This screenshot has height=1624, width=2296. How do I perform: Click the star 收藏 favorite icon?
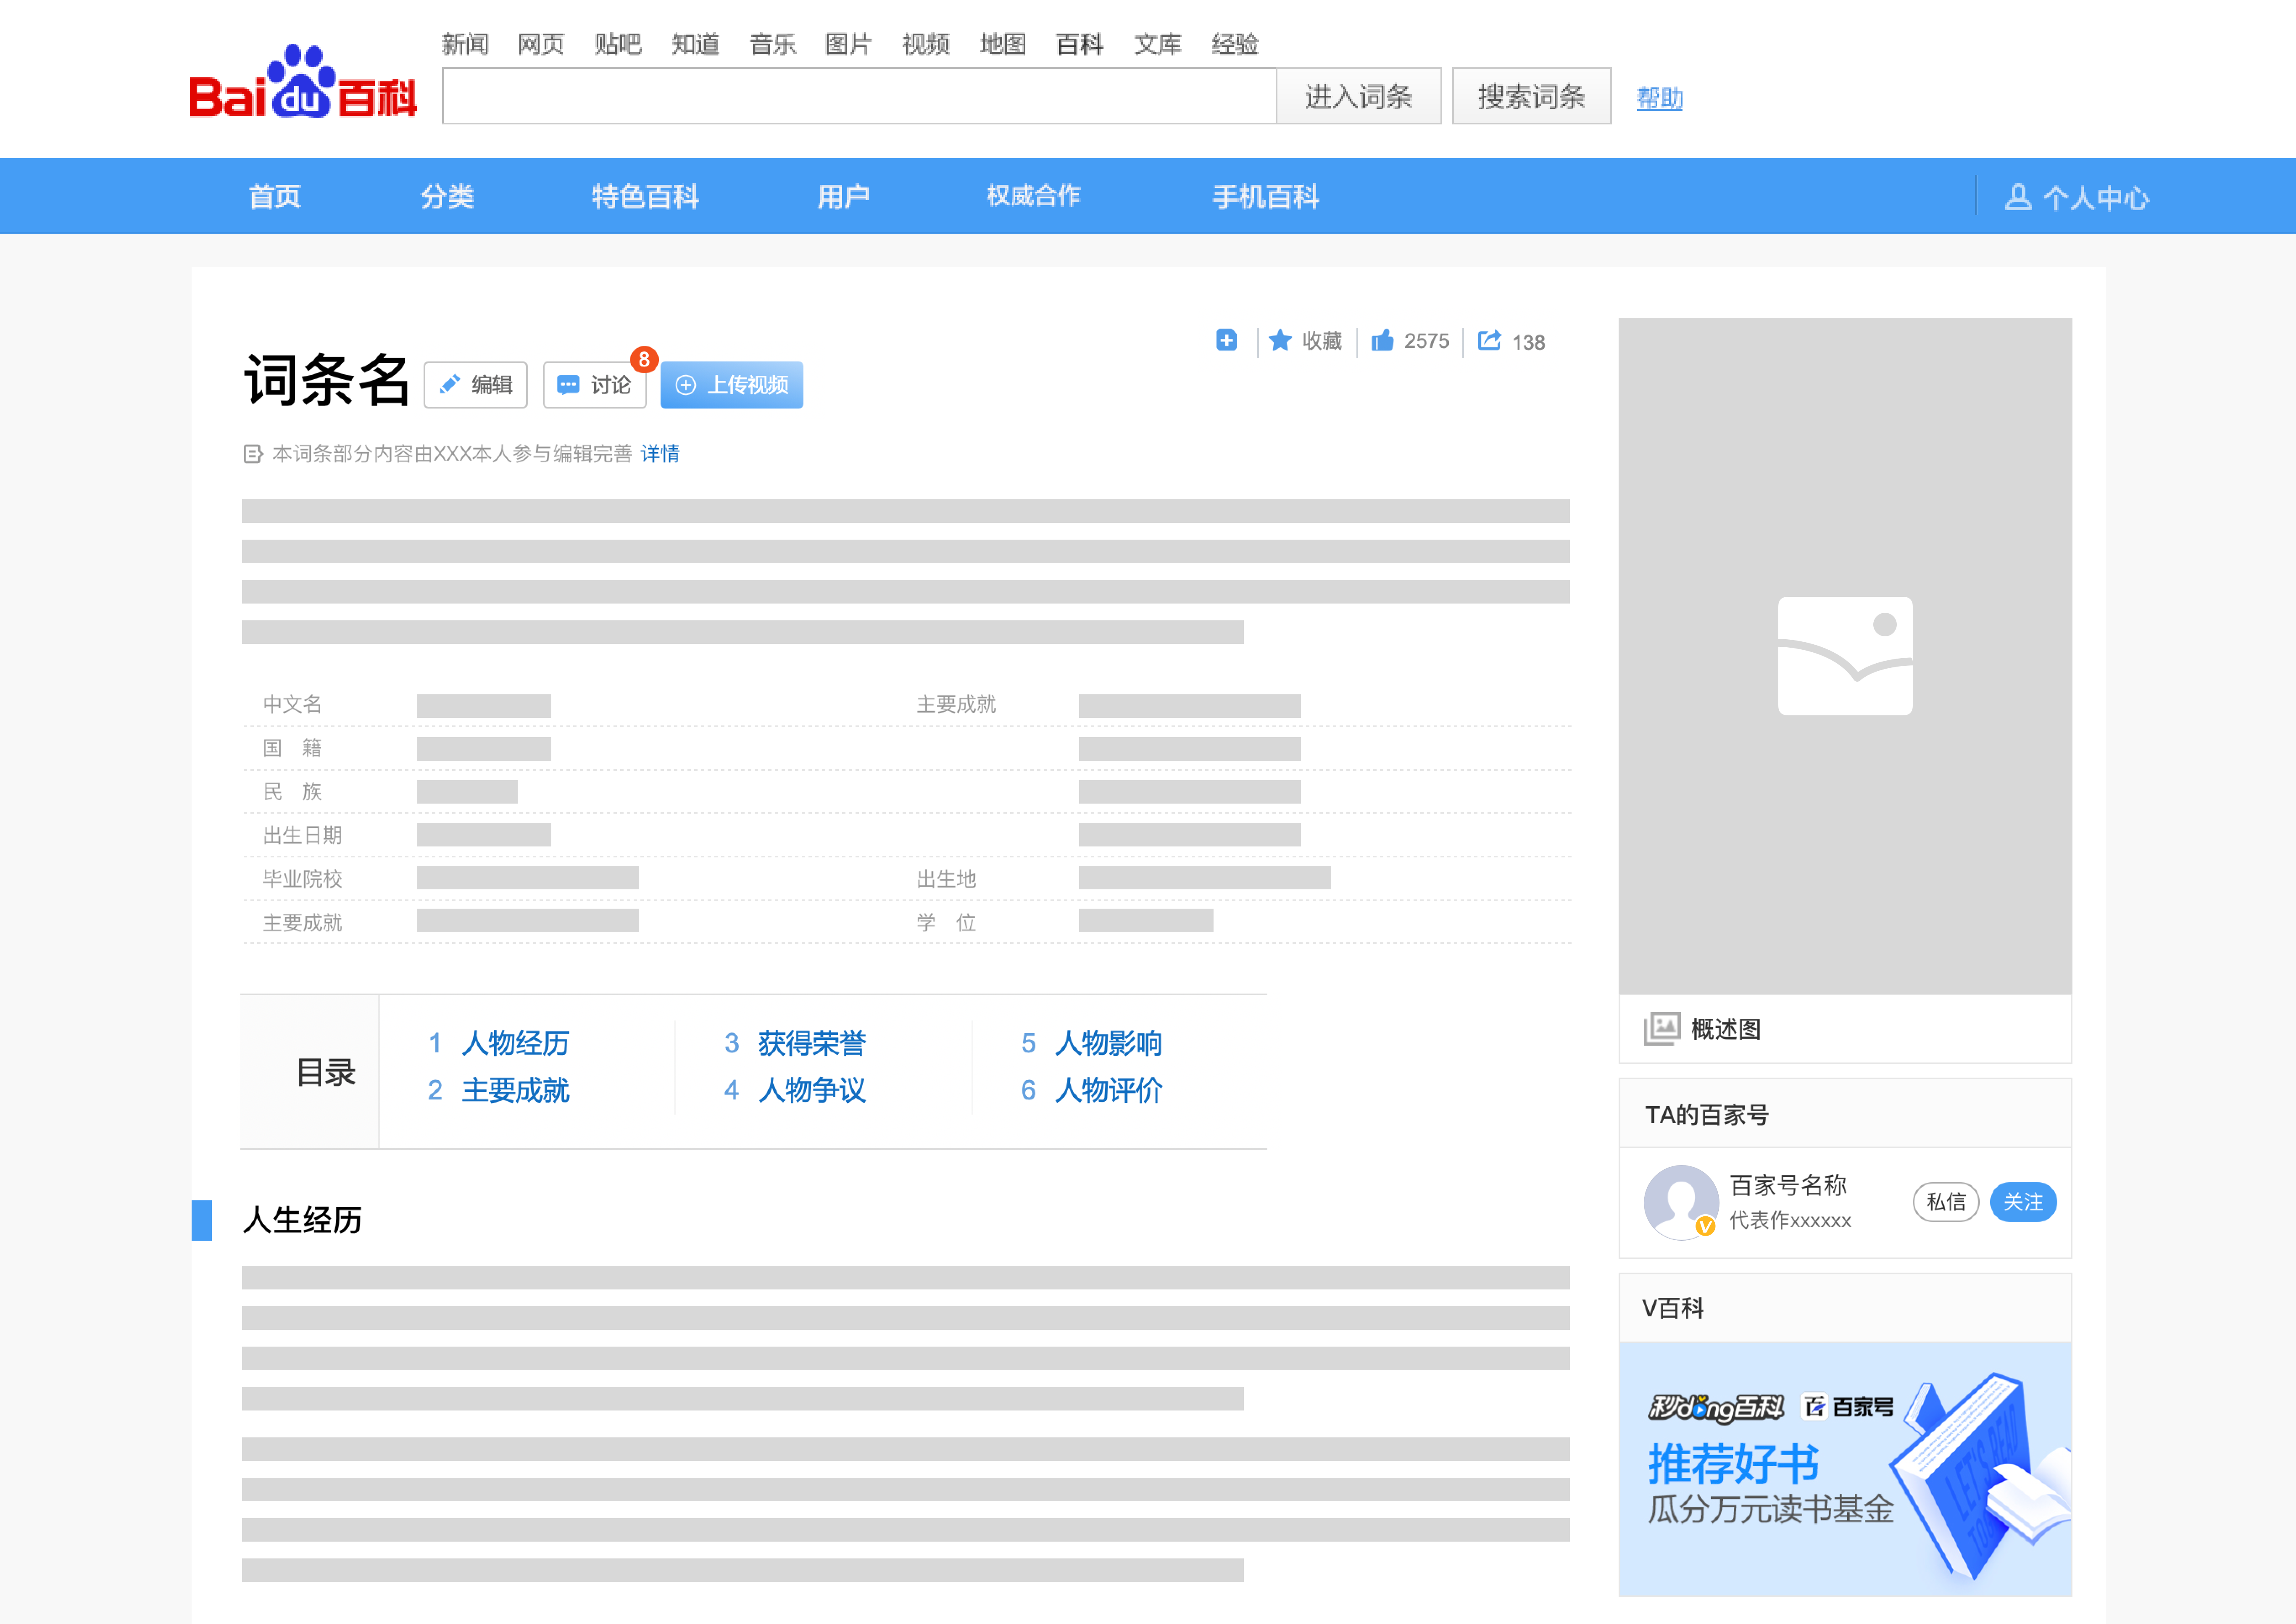click(x=1280, y=341)
